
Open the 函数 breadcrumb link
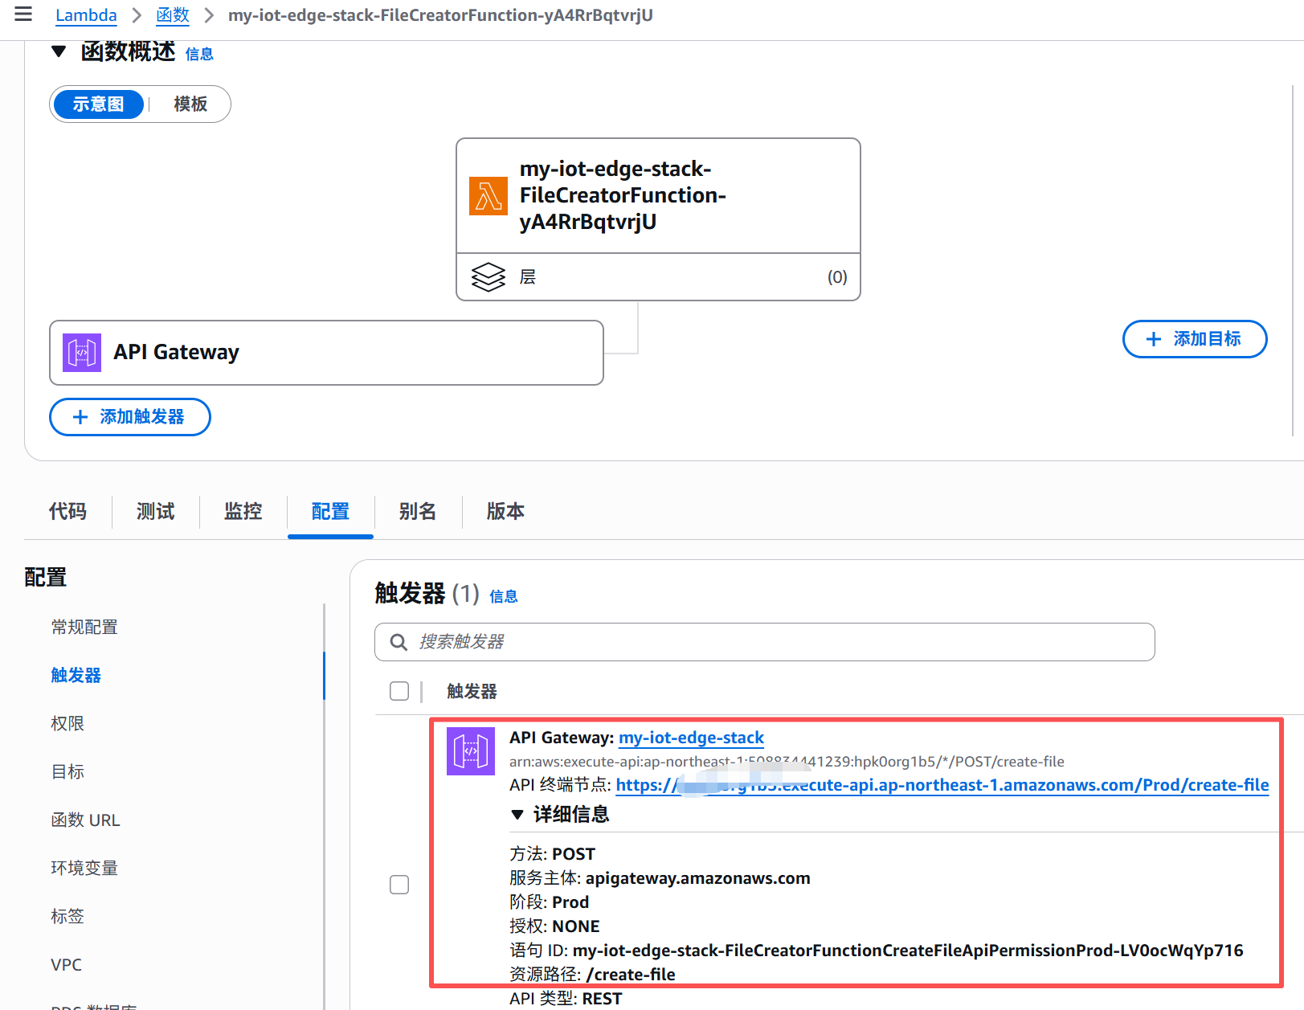click(x=173, y=15)
